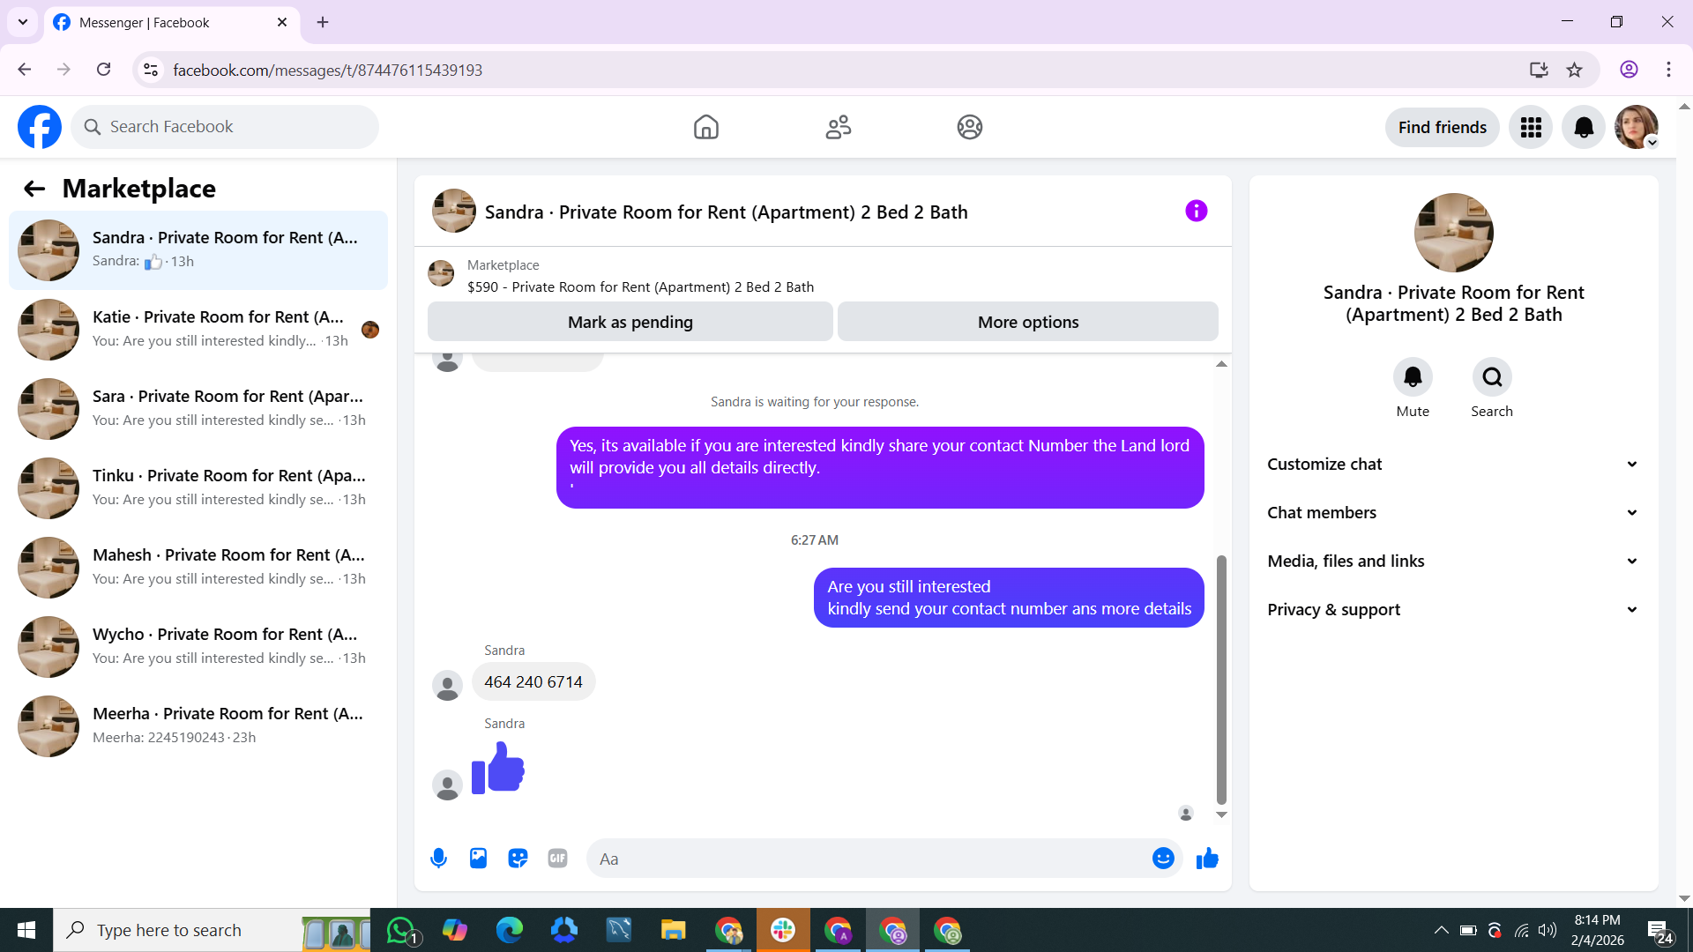Click the voice clip microphone icon
This screenshot has height=952, width=1693.
click(x=438, y=859)
